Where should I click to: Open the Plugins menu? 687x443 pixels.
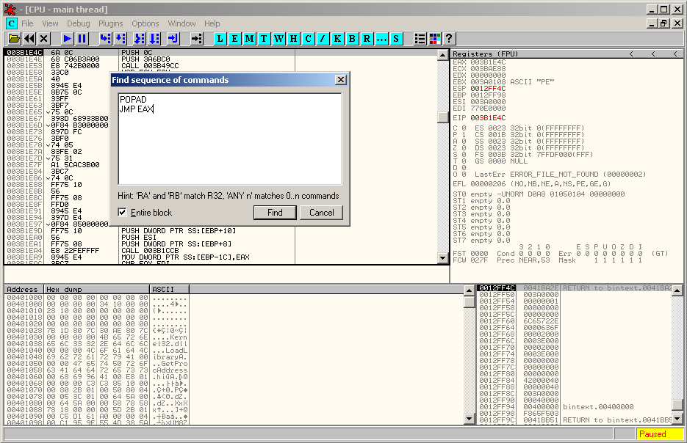click(x=111, y=23)
